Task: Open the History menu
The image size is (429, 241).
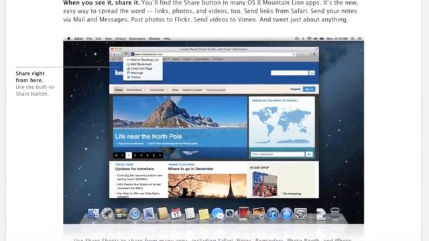Action: click(121, 39)
